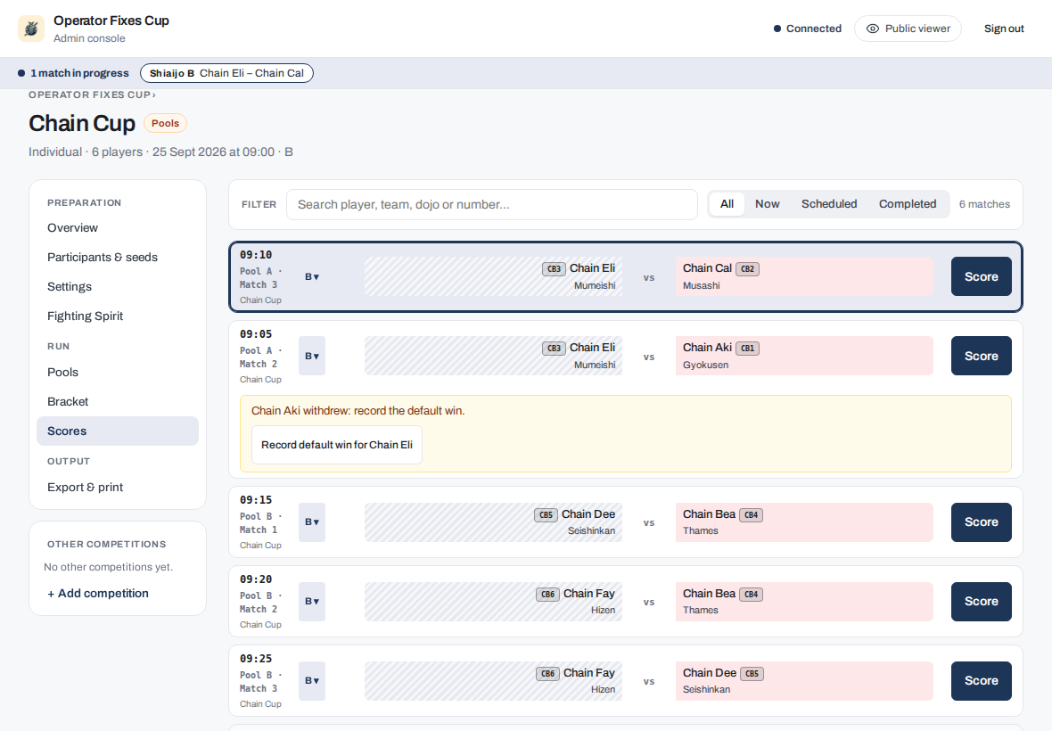The height and width of the screenshot is (731, 1052).
Task: Click CB6 badge in the 09:25 match
Action: pos(547,674)
